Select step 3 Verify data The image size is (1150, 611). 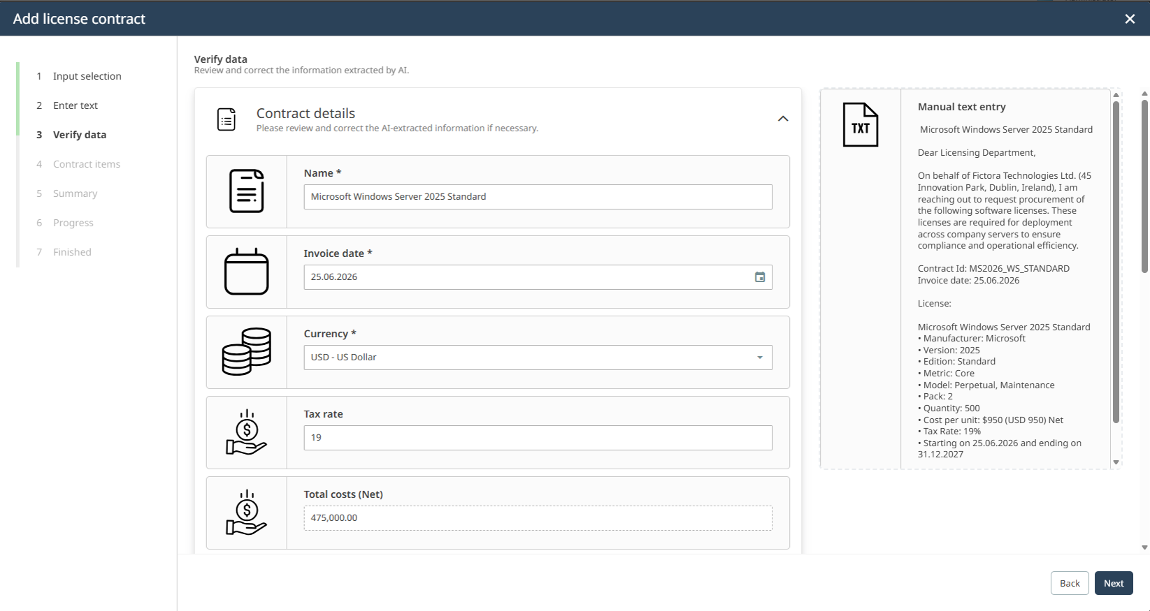[71, 135]
